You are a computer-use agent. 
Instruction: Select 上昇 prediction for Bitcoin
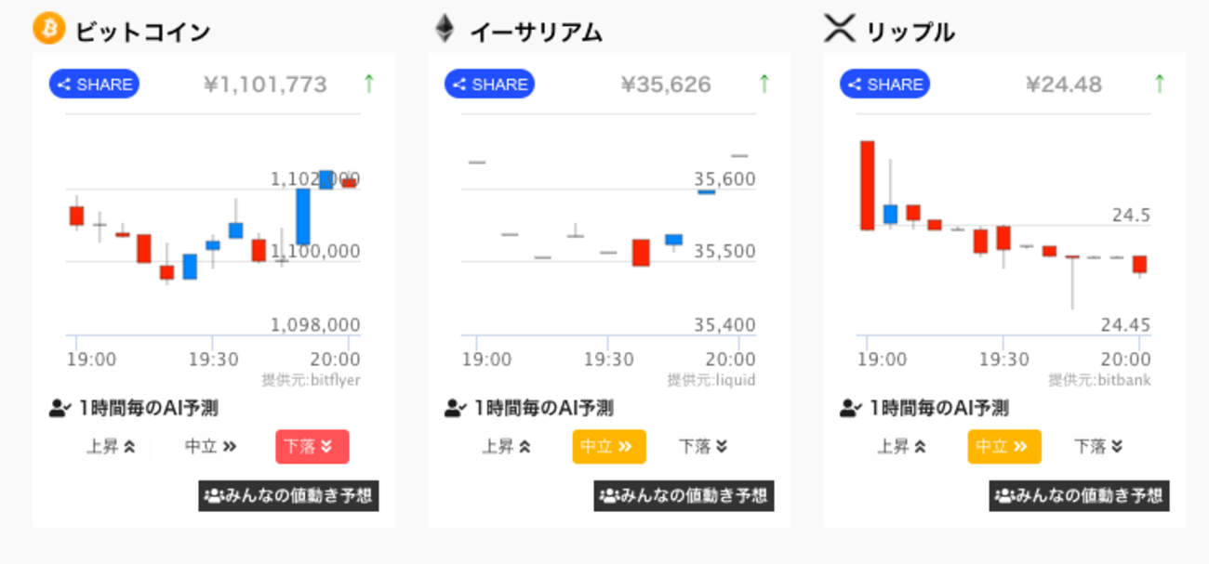pyautogui.click(x=112, y=447)
